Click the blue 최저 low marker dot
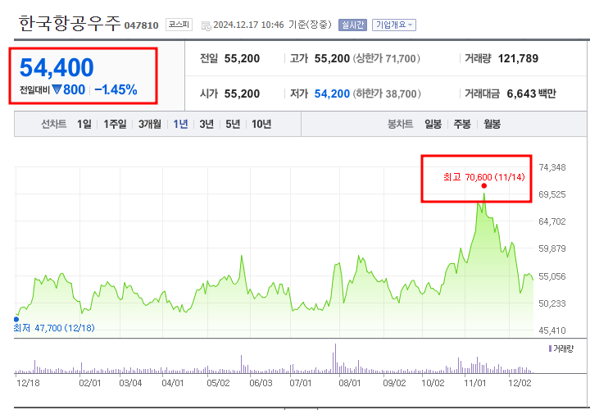This screenshot has height=410, width=590. pos(16,319)
